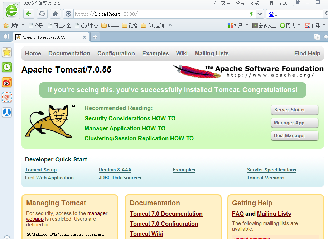Open the 网址大全 bookmark
This screenshot has width=328, height=239.
[x=59, y=25]
